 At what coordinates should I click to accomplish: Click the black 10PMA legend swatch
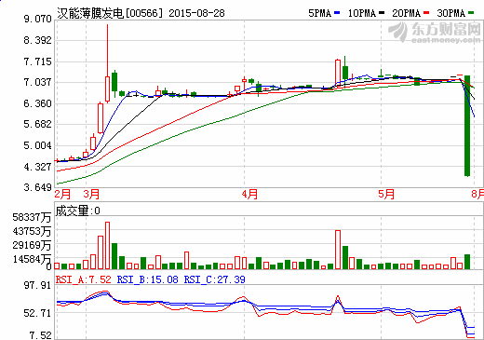(x=382, y=13)
